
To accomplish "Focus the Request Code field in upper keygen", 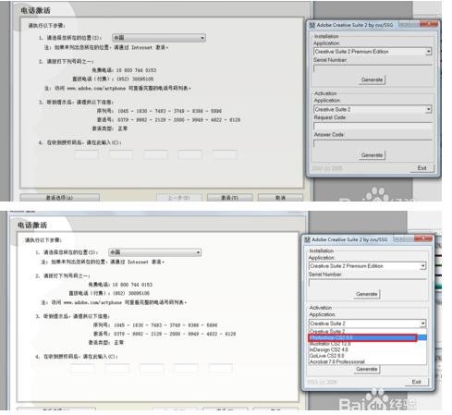I will click(x=373, y=126).
